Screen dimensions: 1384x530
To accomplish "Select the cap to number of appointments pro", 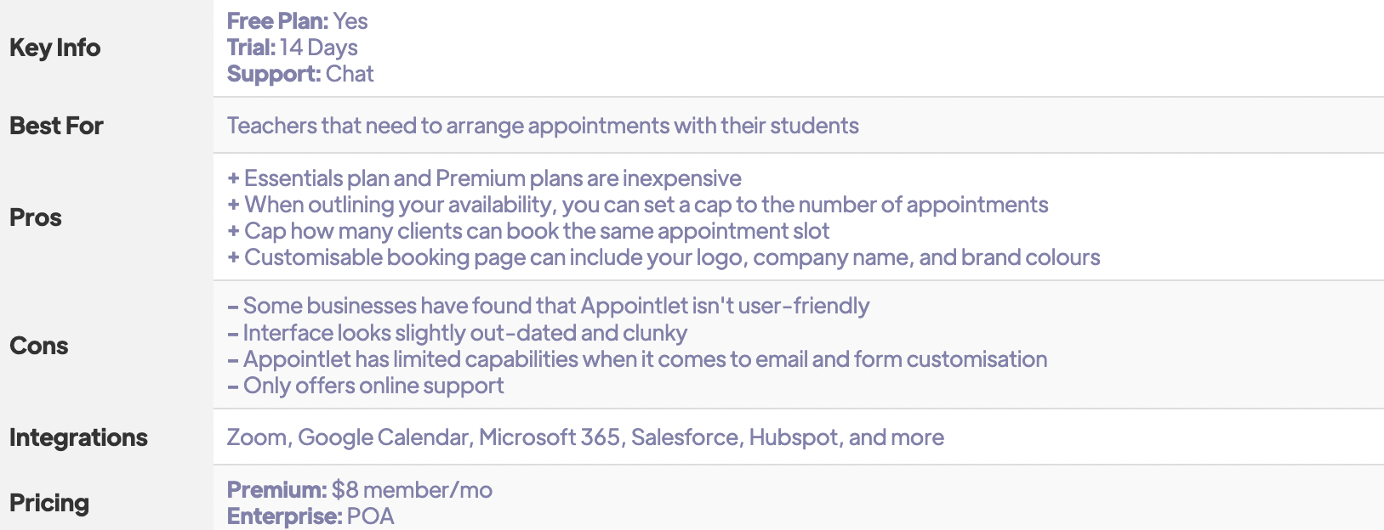I will coord(638,205).
